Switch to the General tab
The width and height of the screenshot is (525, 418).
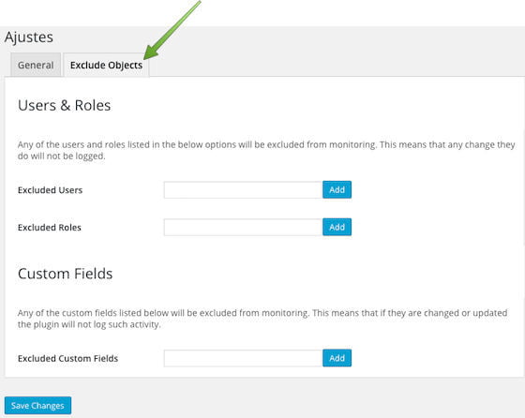[x=36, y=65]
